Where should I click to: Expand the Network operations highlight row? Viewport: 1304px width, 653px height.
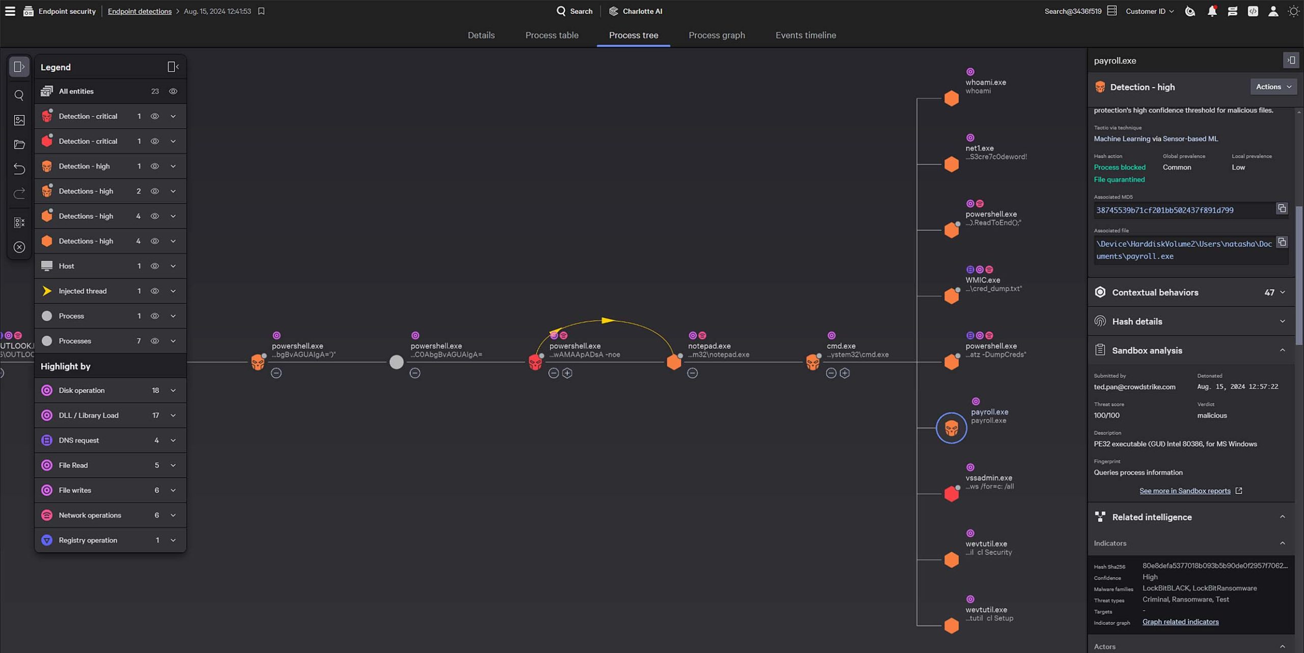point(173,515)
